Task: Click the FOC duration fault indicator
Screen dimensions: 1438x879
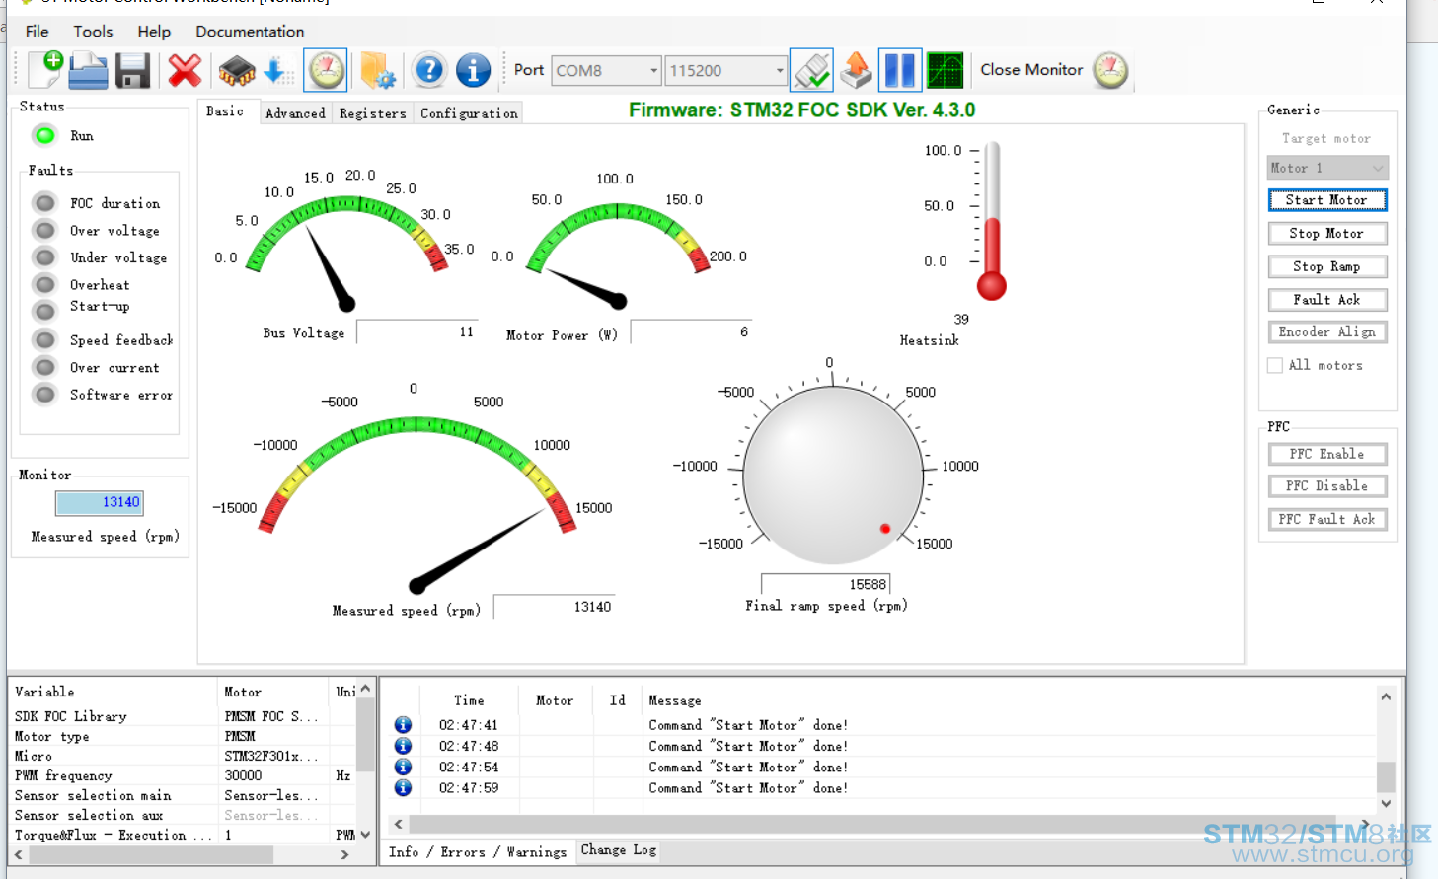Action: click(x=44, y=203)
